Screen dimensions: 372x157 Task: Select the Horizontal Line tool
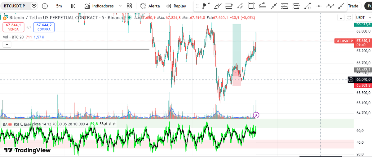pos(318,6)
